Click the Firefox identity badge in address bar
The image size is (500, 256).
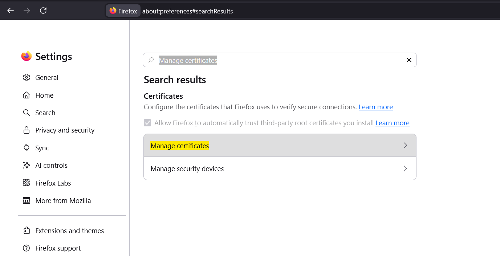click(123, 11)
